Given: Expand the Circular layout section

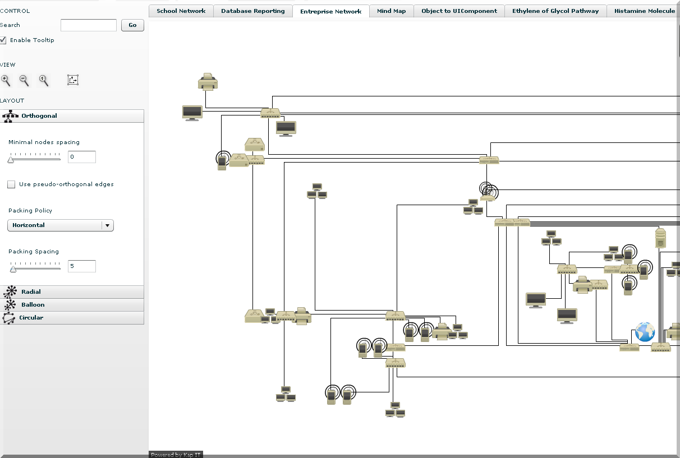Looking at the screenshot, I should [x=72, y=318].
